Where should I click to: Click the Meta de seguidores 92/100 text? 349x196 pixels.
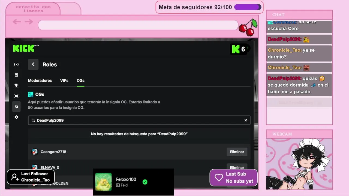click(195, 7)
